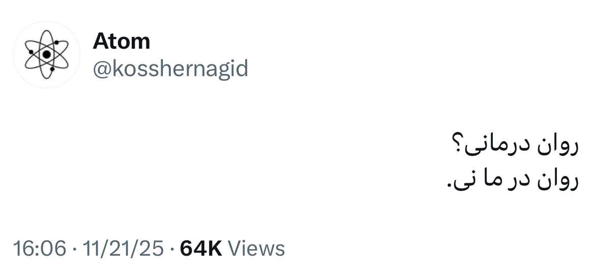Click the word "در" in the second line
Image resolution: width=593 pixels, height=279 pixels.
(x=520, y=180)
